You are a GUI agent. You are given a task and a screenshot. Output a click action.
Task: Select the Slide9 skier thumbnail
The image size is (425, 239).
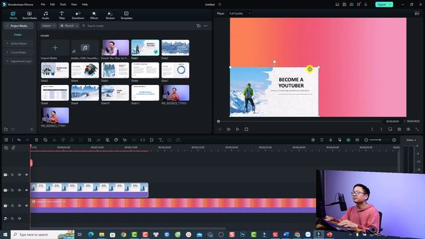85,93
